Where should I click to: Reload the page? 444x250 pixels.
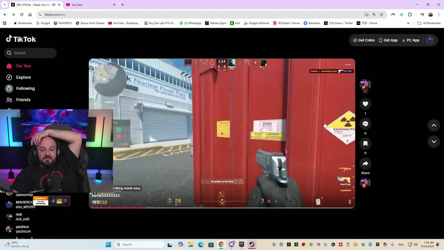pos(22,15)
